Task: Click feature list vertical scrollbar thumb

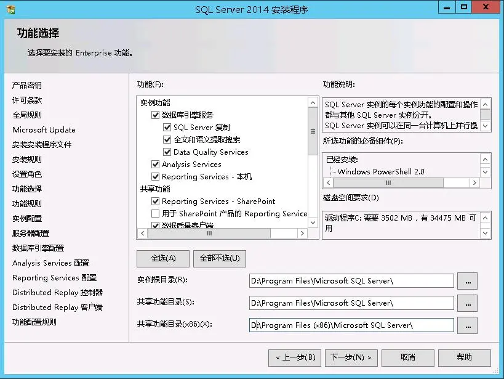Action: tap(313, 131)
